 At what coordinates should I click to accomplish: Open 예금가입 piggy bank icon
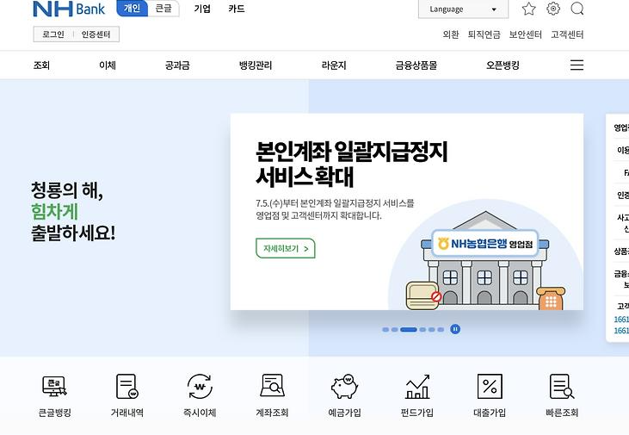click(344, 386)
